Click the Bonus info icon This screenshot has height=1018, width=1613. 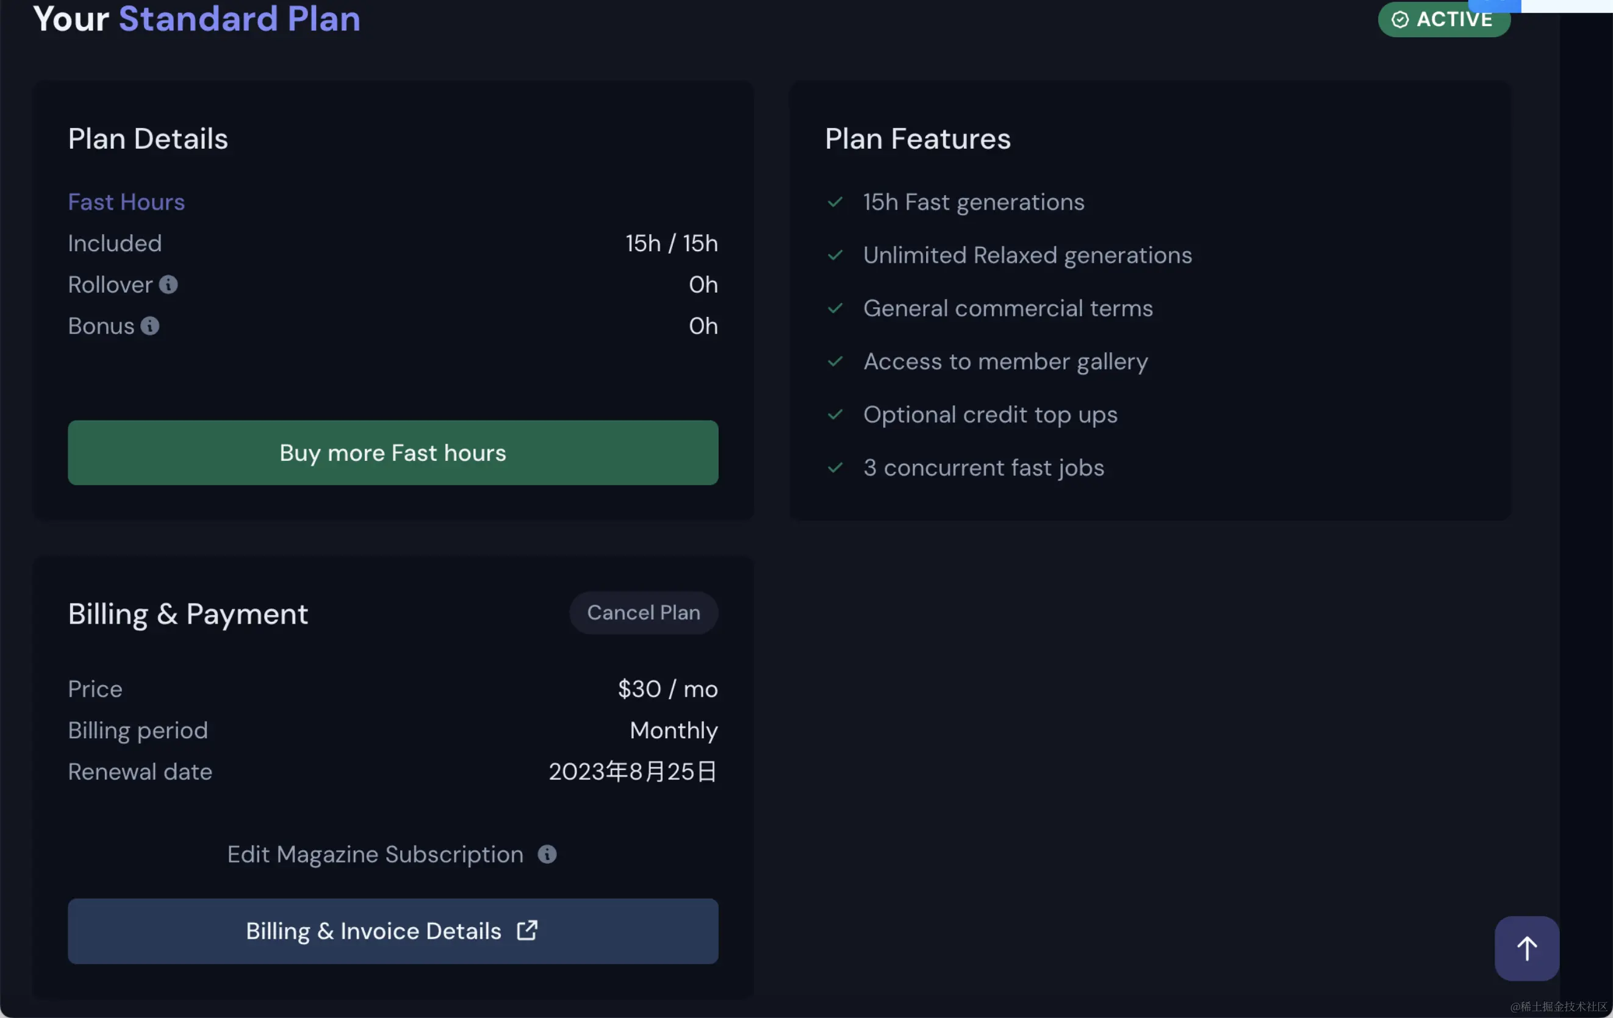click(x=150, y=326)
